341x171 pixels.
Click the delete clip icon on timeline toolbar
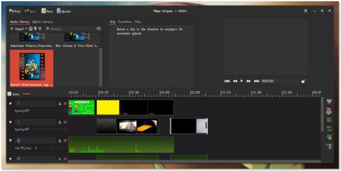click(x=329, y=101)
